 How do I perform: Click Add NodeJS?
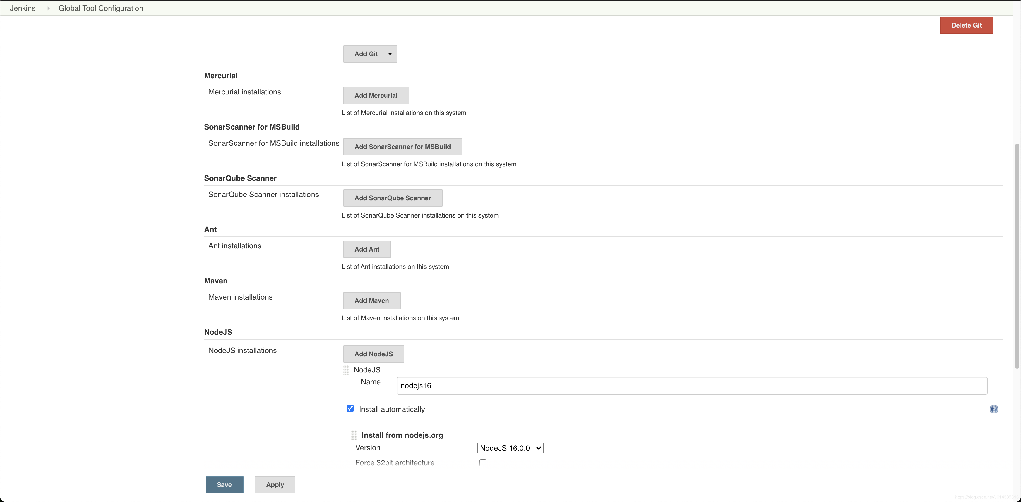point(373,354)
